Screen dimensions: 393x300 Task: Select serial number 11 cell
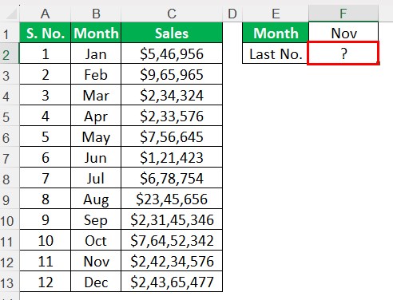45,261
